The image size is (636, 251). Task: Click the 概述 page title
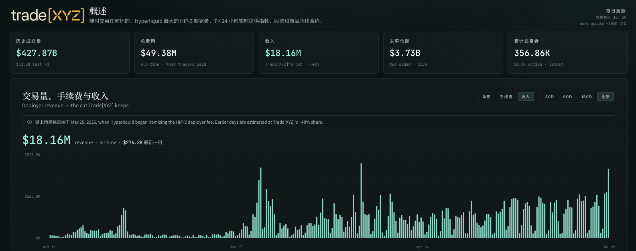click(x=98, y=11)
